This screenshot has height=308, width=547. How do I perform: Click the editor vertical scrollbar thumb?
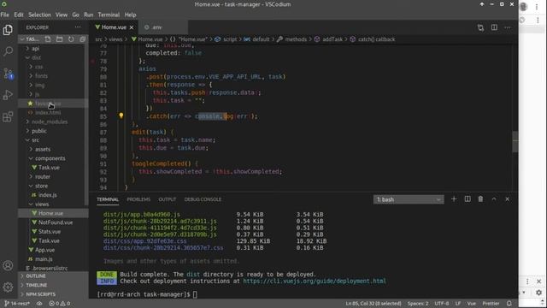(515, 141)
